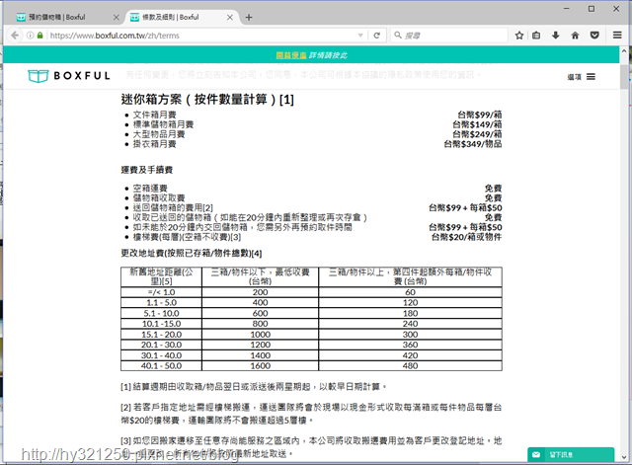Go to the home page icon
This screenshot has width=632, height=465.
[575, 36]
